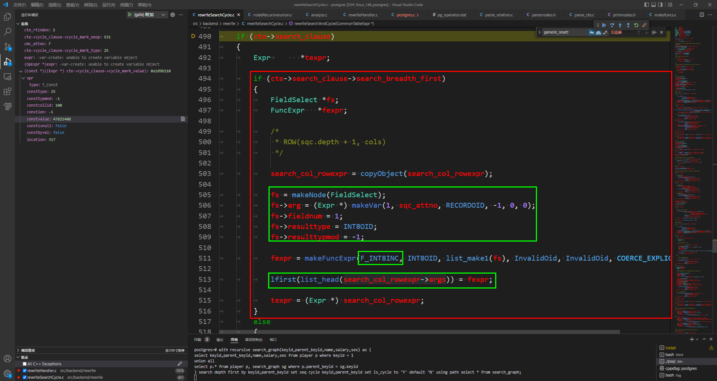Split the editor to the right
Screen dimensions: 717x381
click(702, 15)
